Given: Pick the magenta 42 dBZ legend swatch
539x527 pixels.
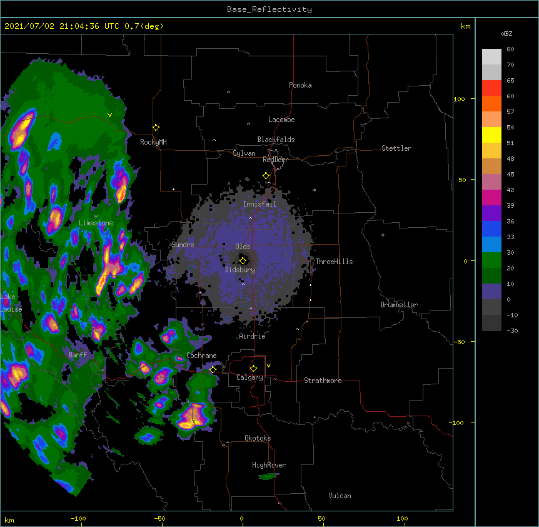Looking at the screenshot, I should [x=491, y=197].
